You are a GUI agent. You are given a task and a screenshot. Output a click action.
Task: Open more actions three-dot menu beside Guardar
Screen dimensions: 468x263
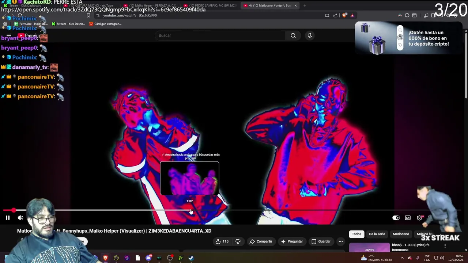(x=341, y=241)
